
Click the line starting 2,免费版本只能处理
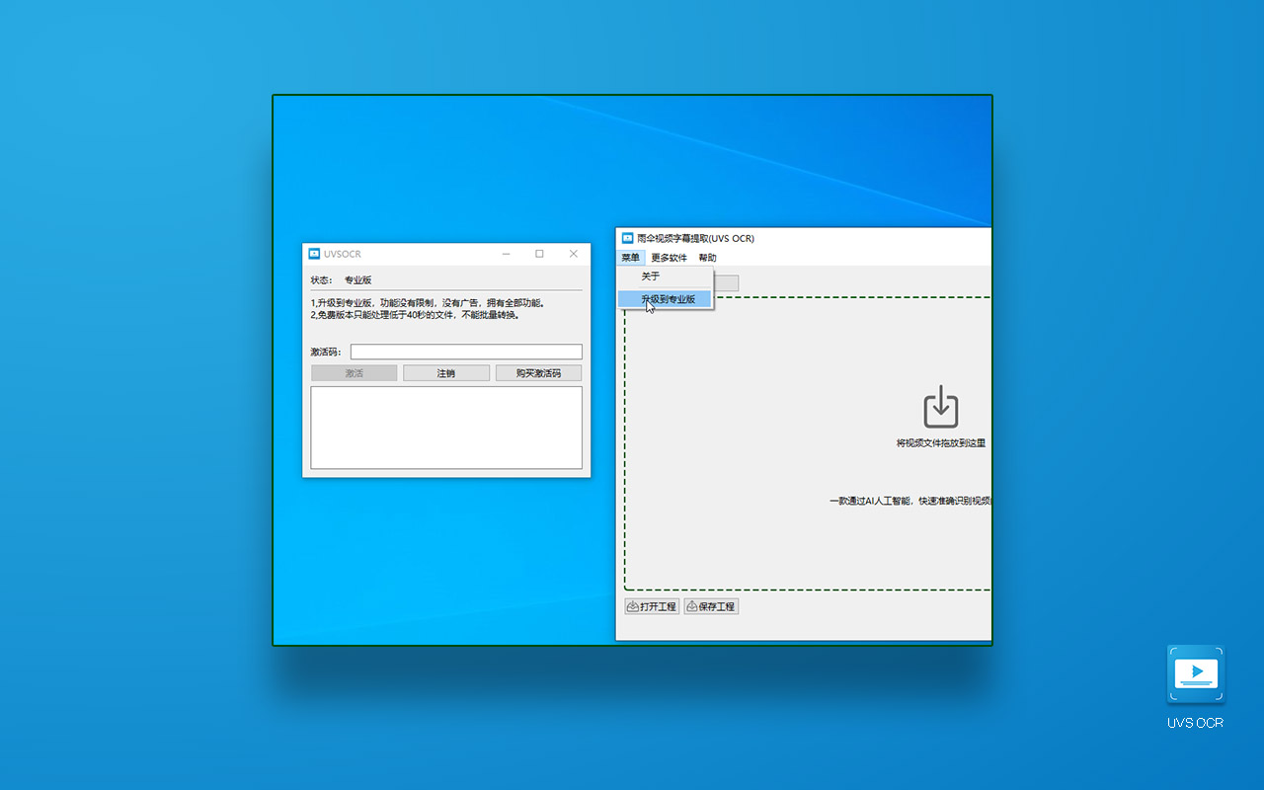(415, 315)
